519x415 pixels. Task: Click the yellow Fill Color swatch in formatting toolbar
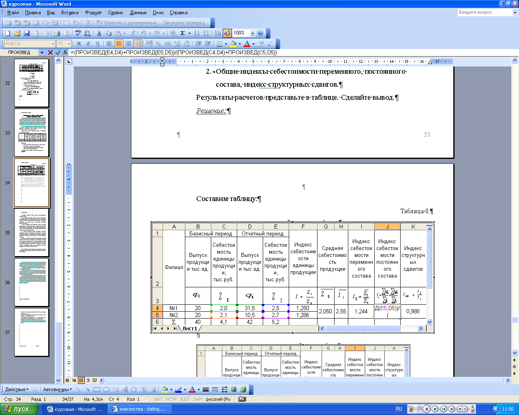click(233, 43)
